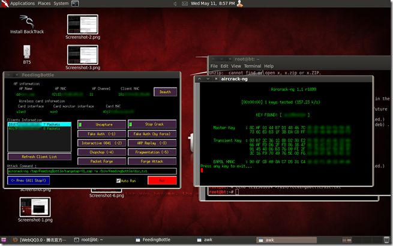Click the aircrack-ng window up-arrow button
This screenshot has width=393, height=246.
click(x=200, y=79)
